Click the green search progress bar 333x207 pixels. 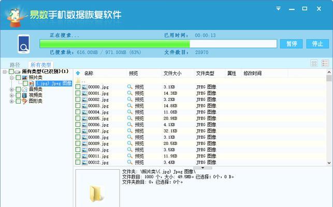158,44
